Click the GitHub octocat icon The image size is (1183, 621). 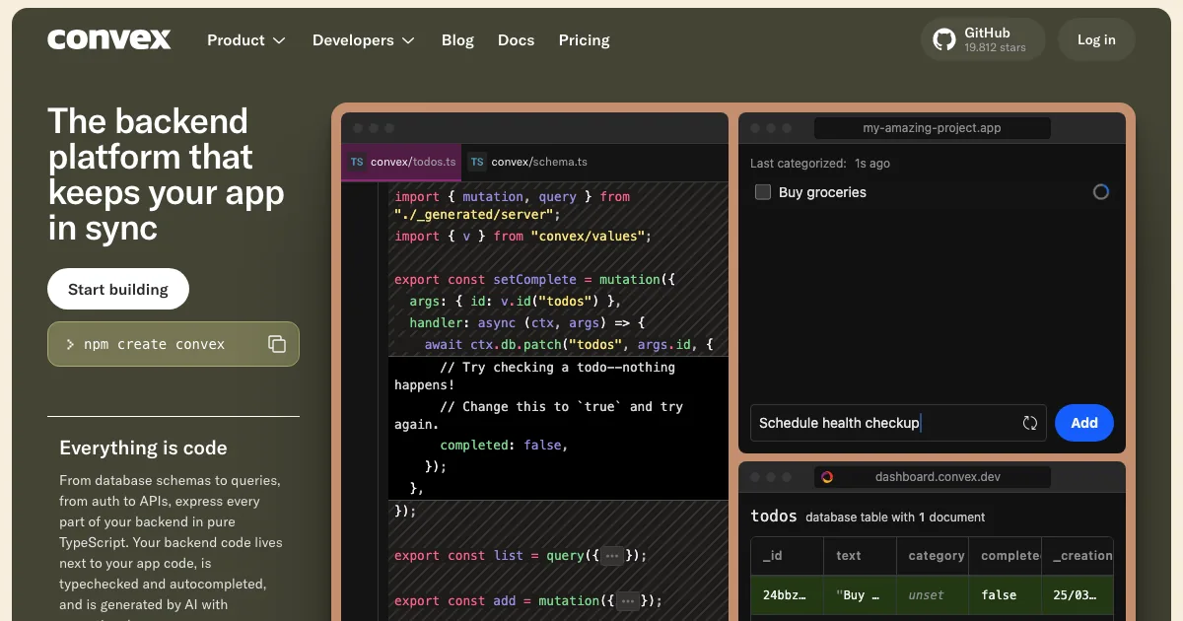pyautogui.click(x=944, y=39)
